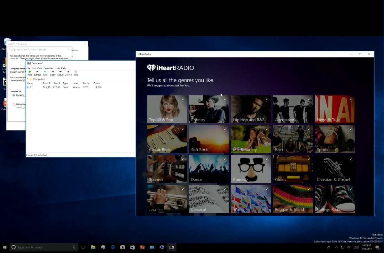Select the Domain radio button
384x253 pixels.
pos(14,95)
